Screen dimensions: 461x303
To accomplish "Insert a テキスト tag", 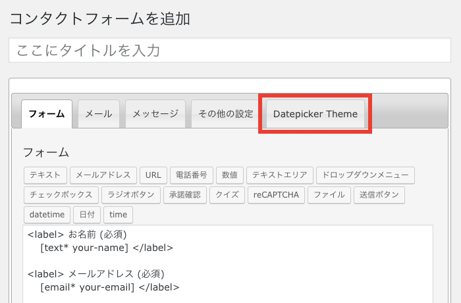I will tap(45, 175).
